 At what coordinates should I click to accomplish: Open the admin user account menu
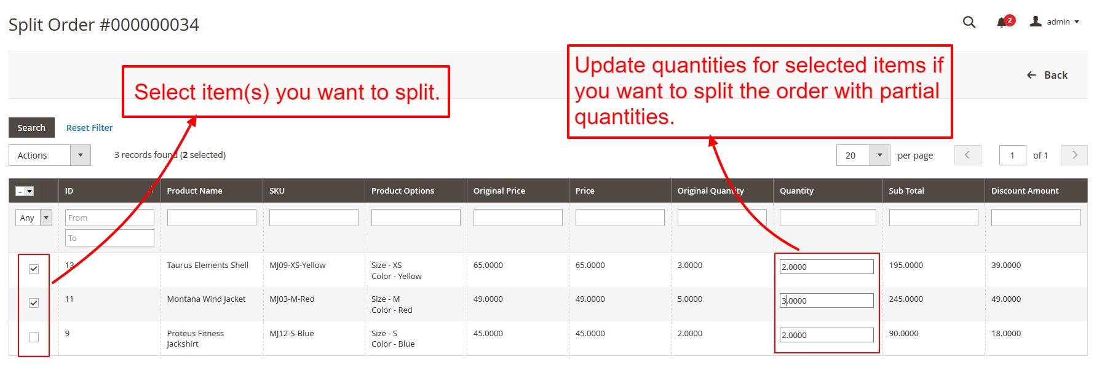pyautogui.click(x=1055, y=22)
